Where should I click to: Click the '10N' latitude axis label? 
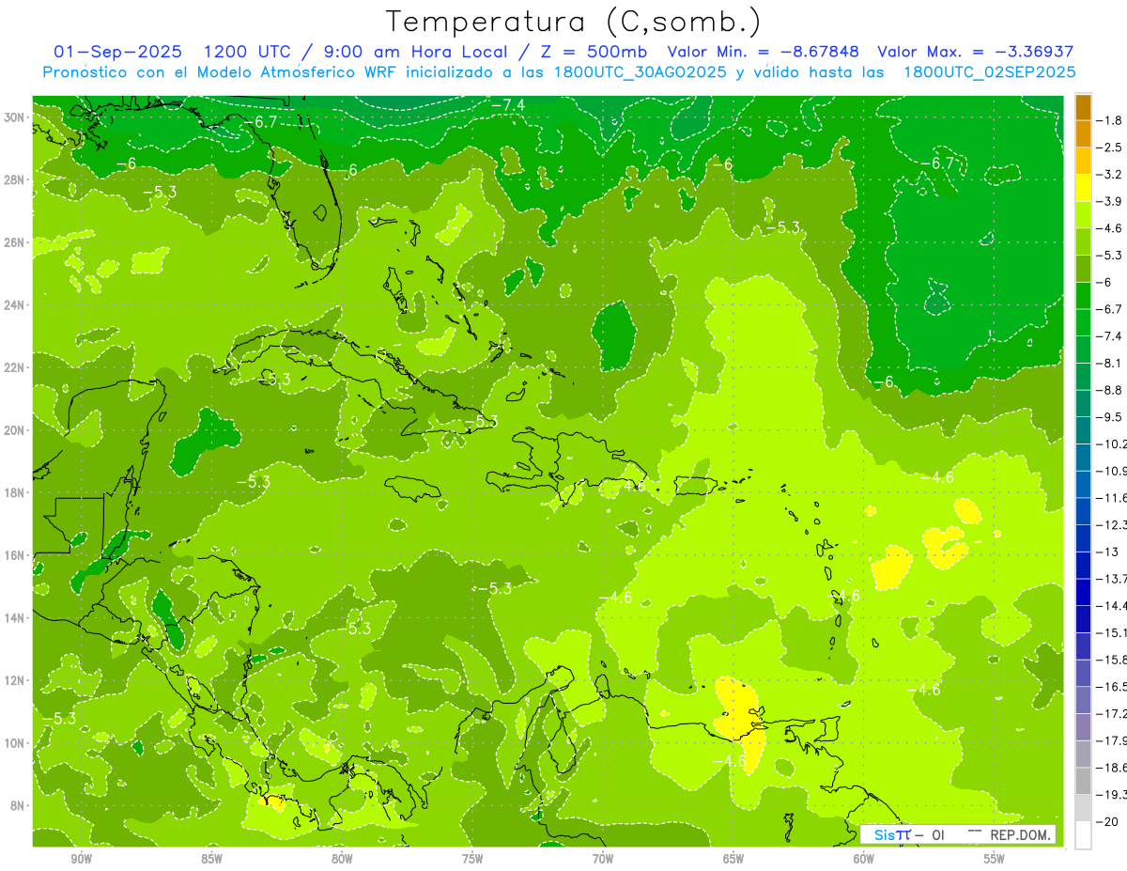coord(16,743)
